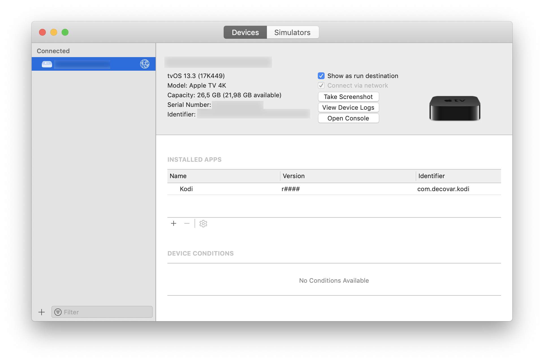Screen dimensions: 544x363
Task: Click the Add app button (+) below installed apps
Action: coord(173,223)
